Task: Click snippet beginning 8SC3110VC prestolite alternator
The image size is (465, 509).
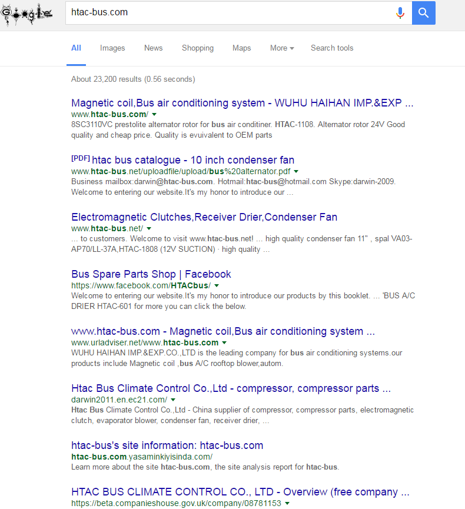Action: [238, 130]
